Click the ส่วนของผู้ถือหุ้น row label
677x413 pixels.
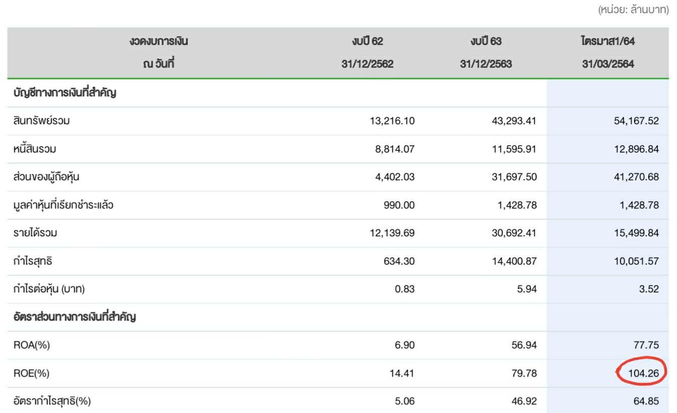46,177
